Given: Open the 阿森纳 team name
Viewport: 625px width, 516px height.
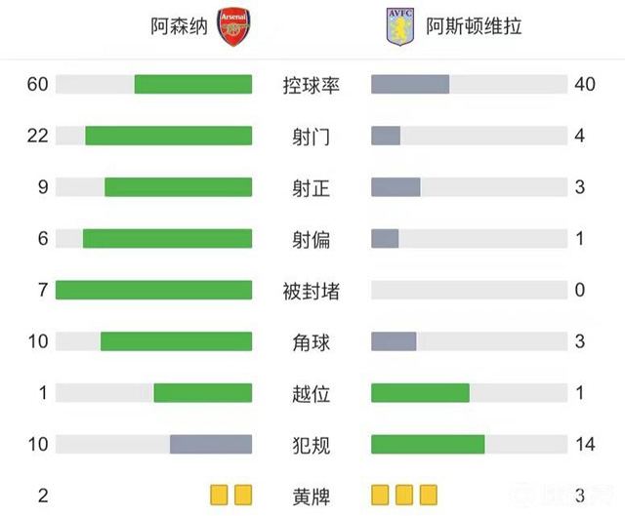Looking at the screenshot, I should pyautogui.click(x=179, y=27).
